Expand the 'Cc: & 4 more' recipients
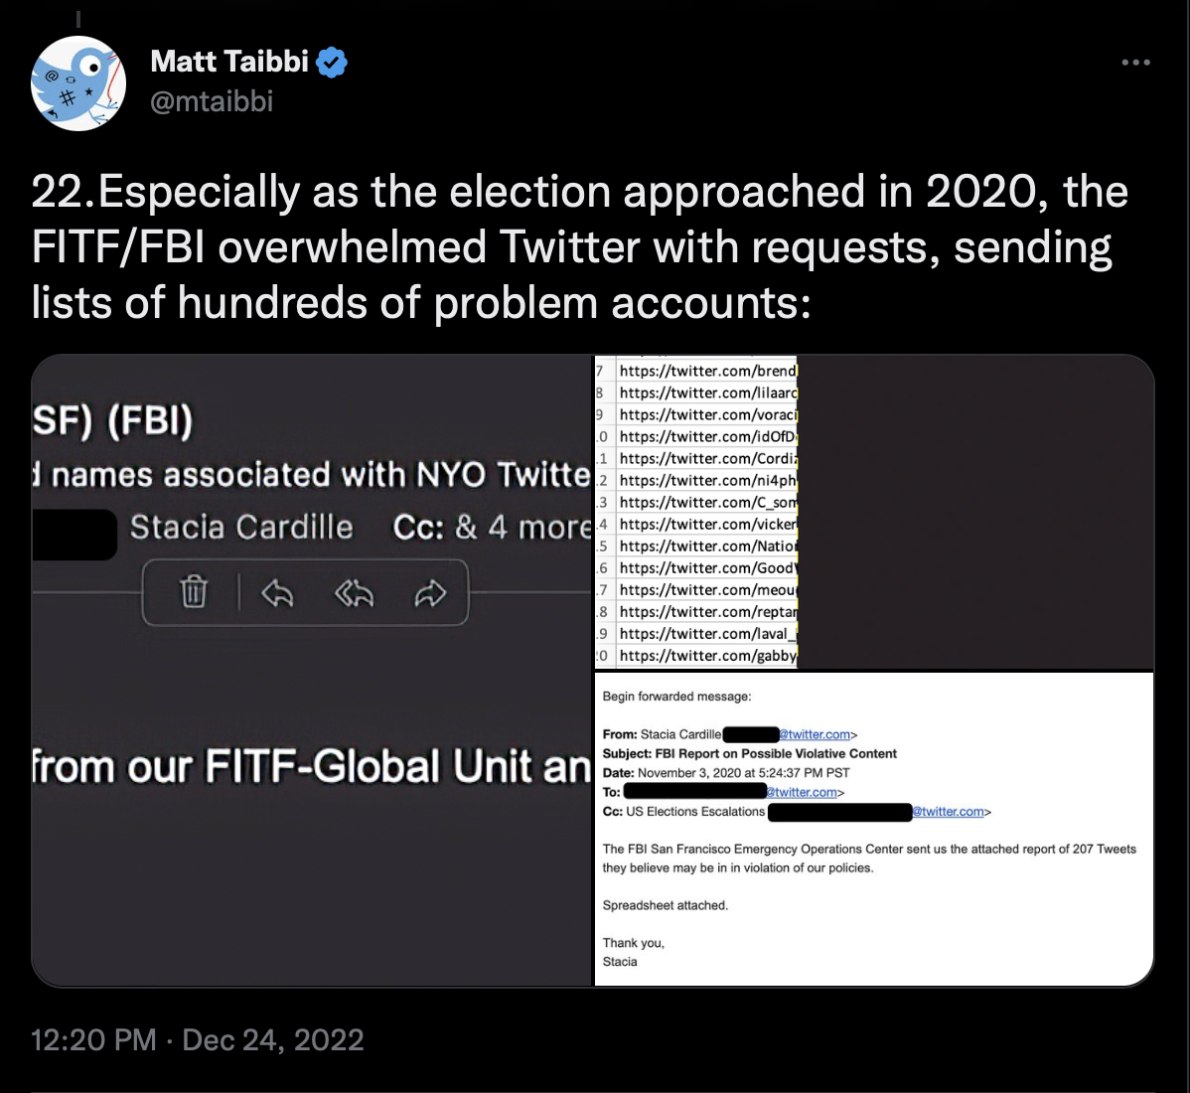The image size is (1190, 1093). (x=491, y=527)
